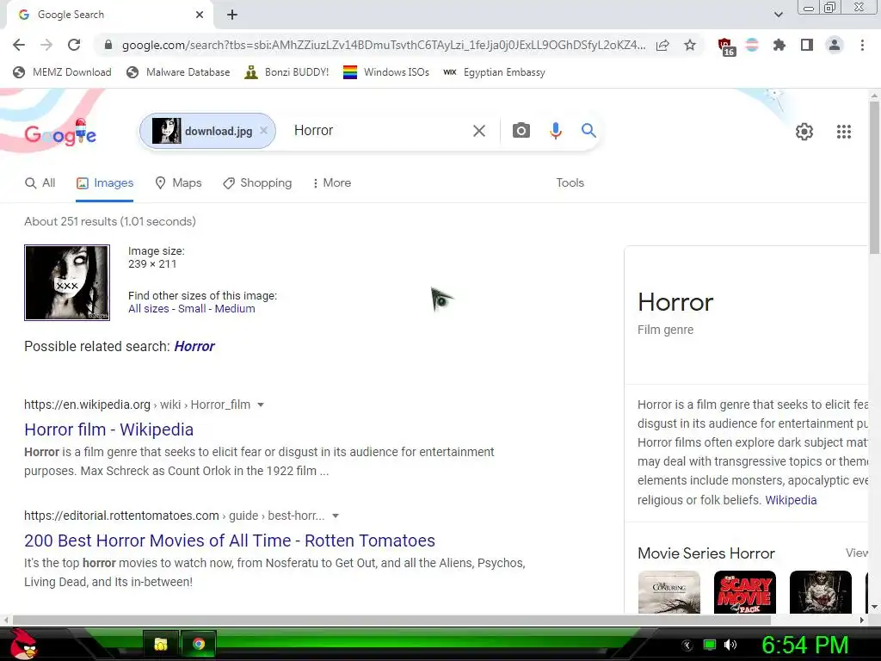Clear the search box text
The width and height of the screenshot is (881, 661).
[x=479, y=131]
